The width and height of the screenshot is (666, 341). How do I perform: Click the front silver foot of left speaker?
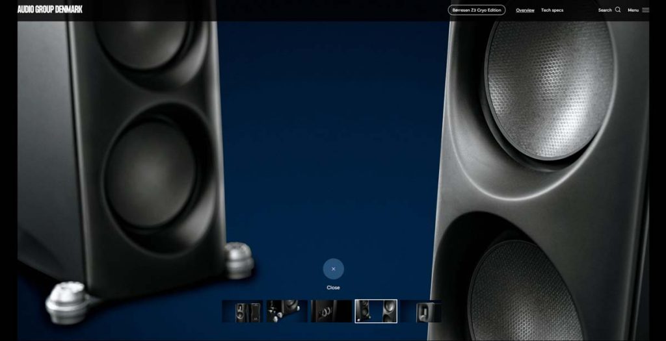66,301
